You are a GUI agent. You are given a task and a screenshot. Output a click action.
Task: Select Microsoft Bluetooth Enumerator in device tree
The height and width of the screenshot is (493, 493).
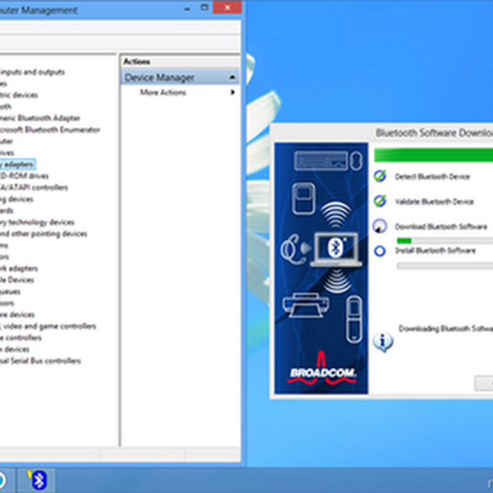[x=50, y=129]
